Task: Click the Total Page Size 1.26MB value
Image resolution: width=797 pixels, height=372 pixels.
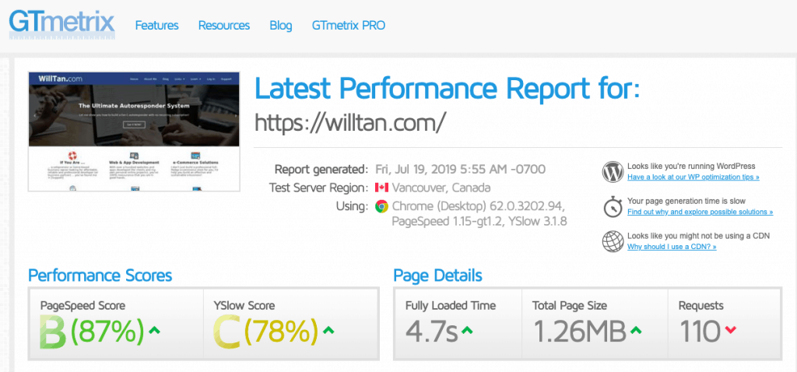Action: (579, 332)
